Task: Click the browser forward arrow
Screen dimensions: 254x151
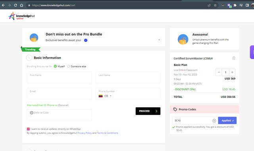Action: 10,5
